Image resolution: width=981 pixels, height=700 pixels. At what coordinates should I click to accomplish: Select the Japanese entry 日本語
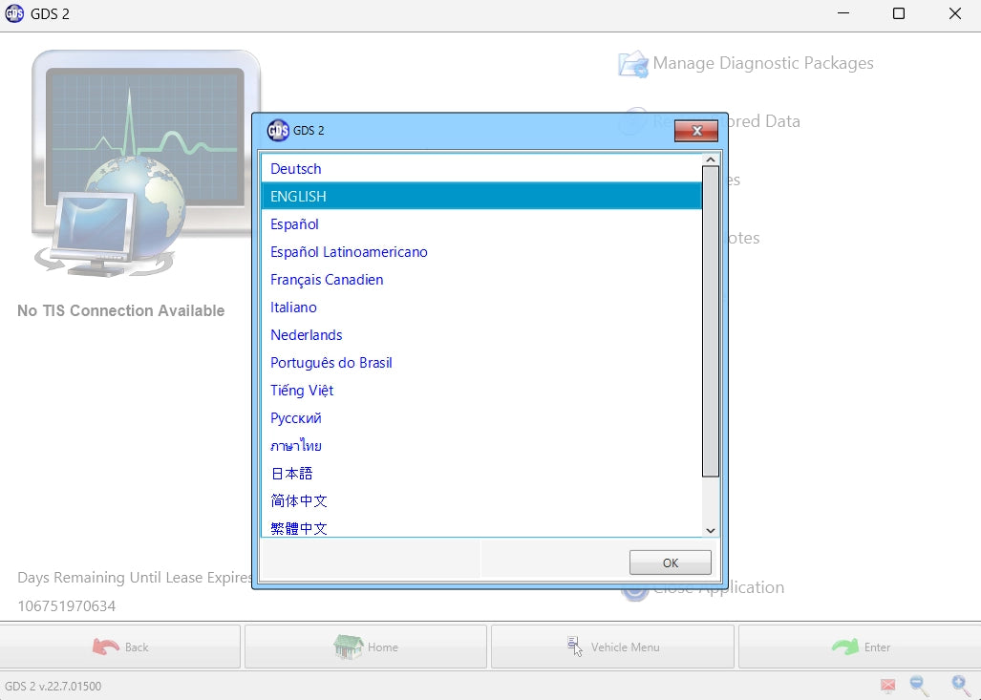[x=481, y=474]
